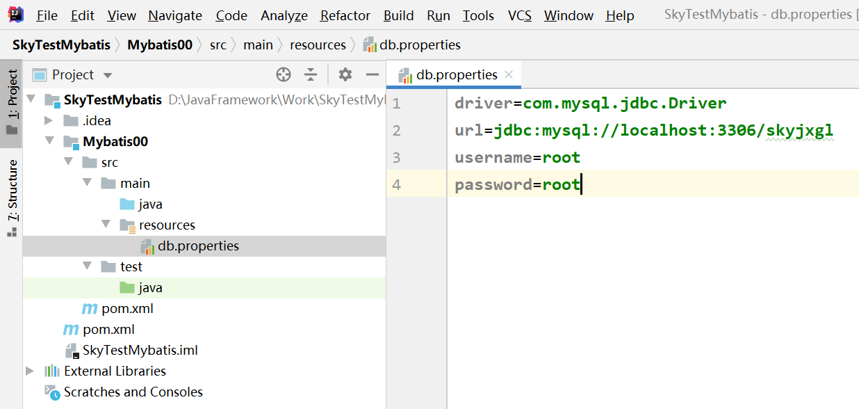Select the test folder

point(131,266)
